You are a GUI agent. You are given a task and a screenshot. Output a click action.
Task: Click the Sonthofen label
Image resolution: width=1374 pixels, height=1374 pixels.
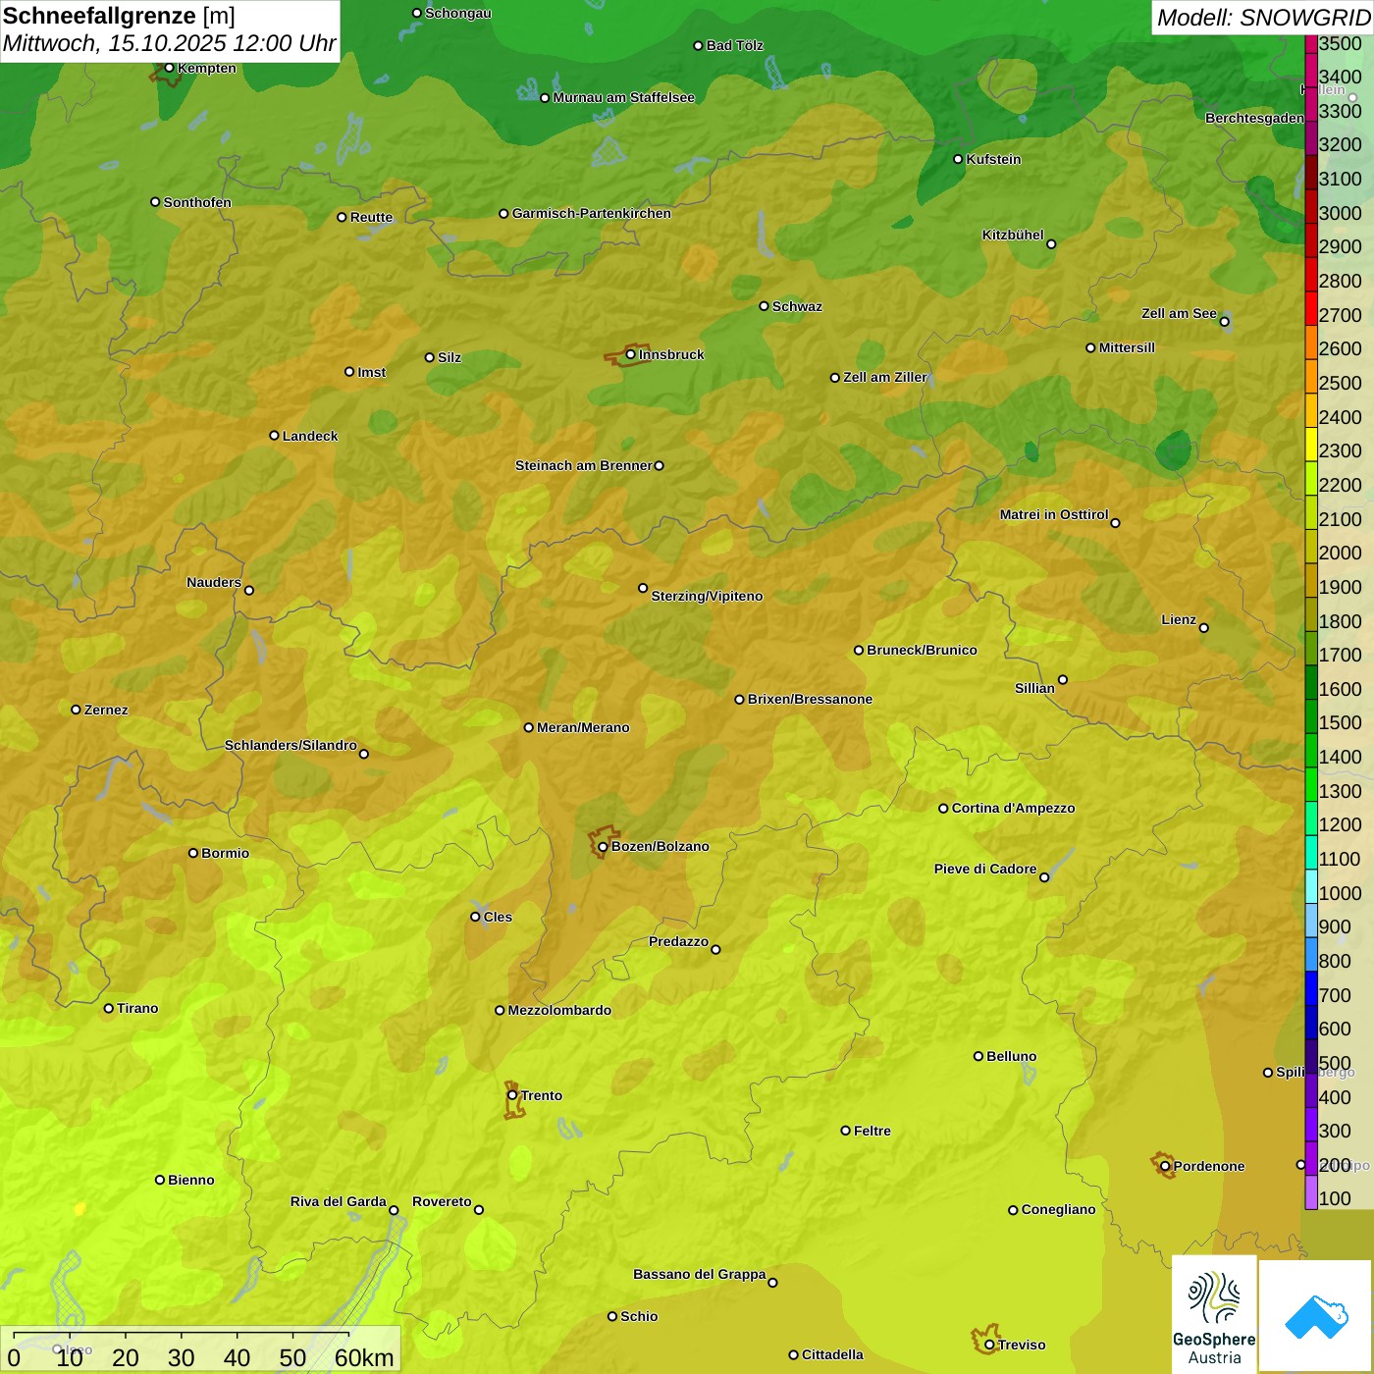click(x=197, y=202)
